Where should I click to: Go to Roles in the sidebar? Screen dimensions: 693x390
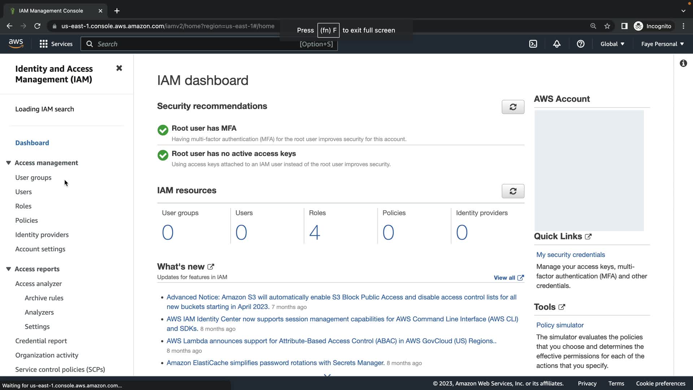coord(23,206)
